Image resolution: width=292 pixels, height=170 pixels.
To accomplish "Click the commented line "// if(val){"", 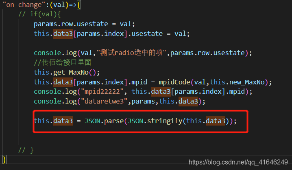I will (x=39, y=14).
